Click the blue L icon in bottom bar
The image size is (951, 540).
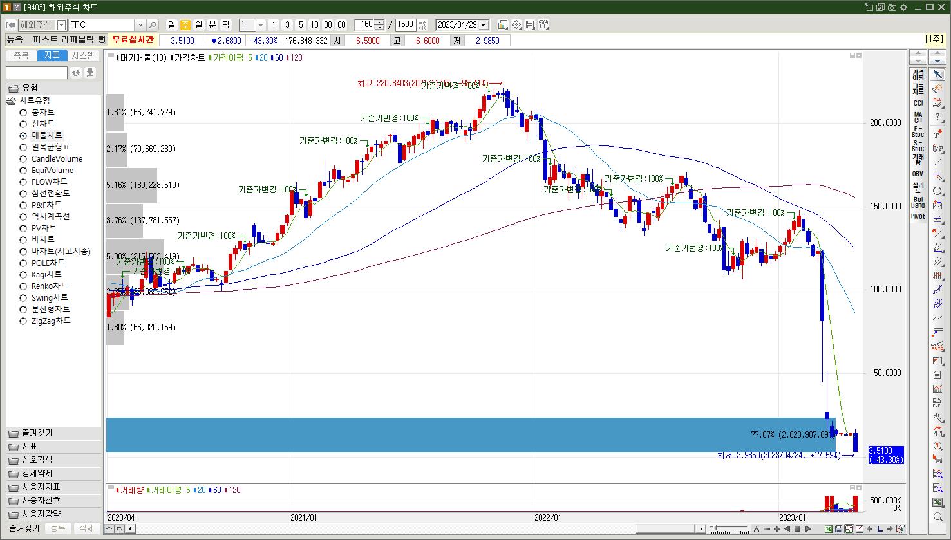[x=880, y=529]
